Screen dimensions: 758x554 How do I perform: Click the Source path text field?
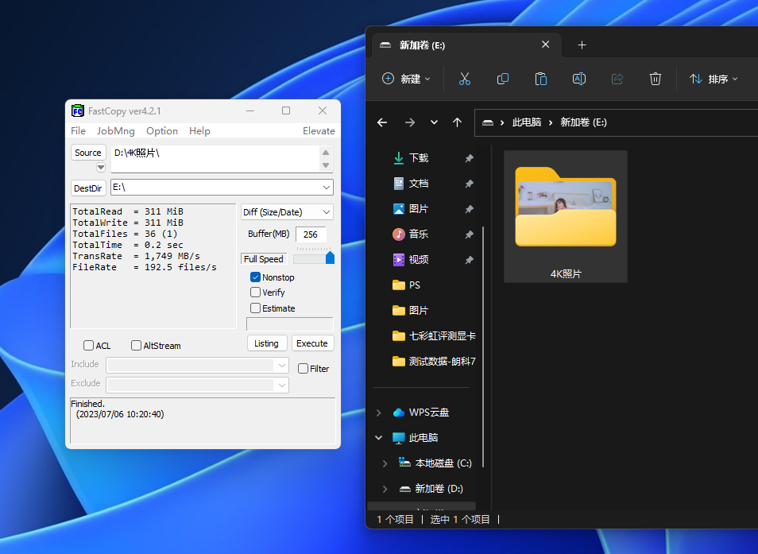tap(215, 158)
